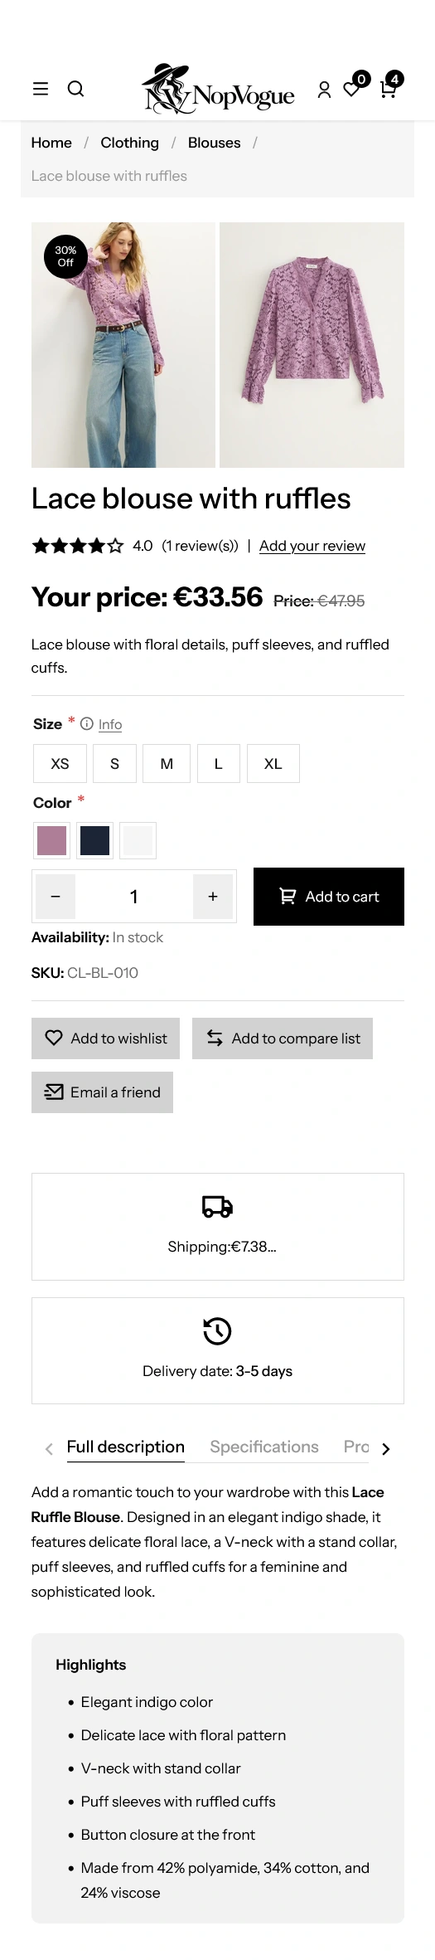The width and height of the screenshot is (435, 1960).
Task: Decrease quantity with minus button
Action: pos(56,897)
